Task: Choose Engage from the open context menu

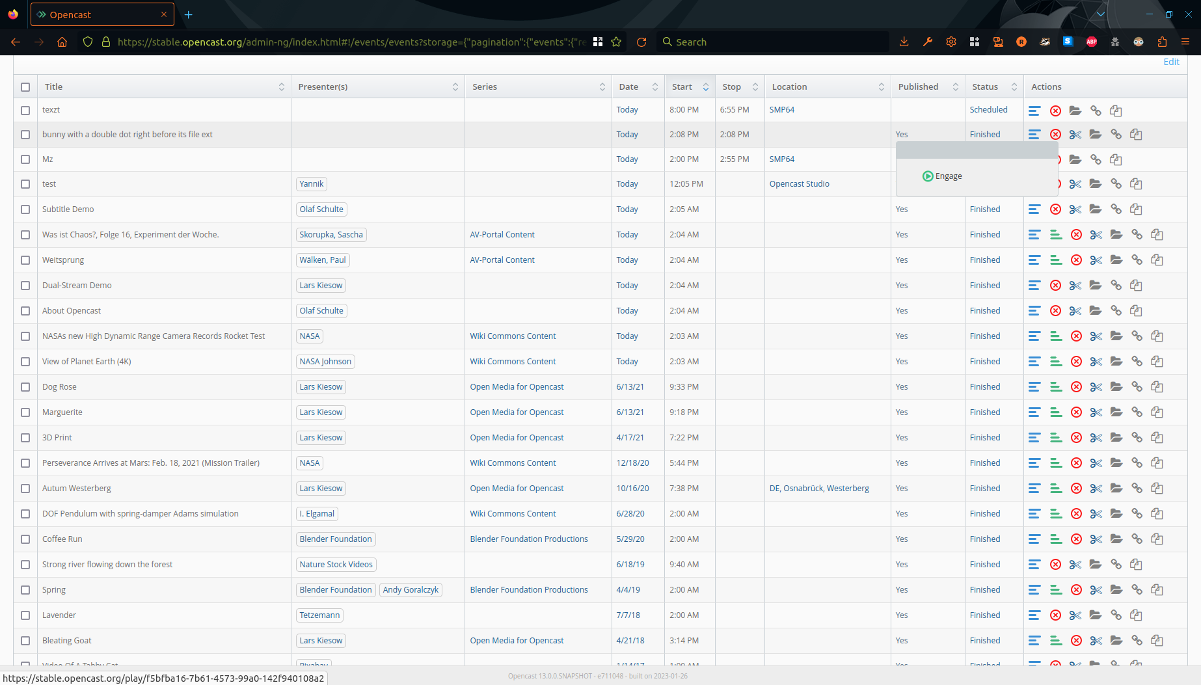Action: click(x=949, y=176)
